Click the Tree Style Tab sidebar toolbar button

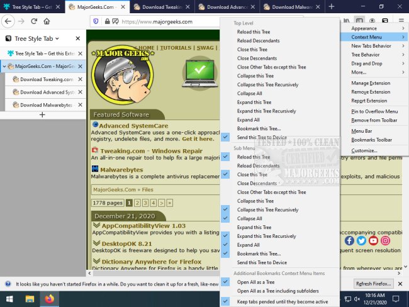(x=359, y=21)
